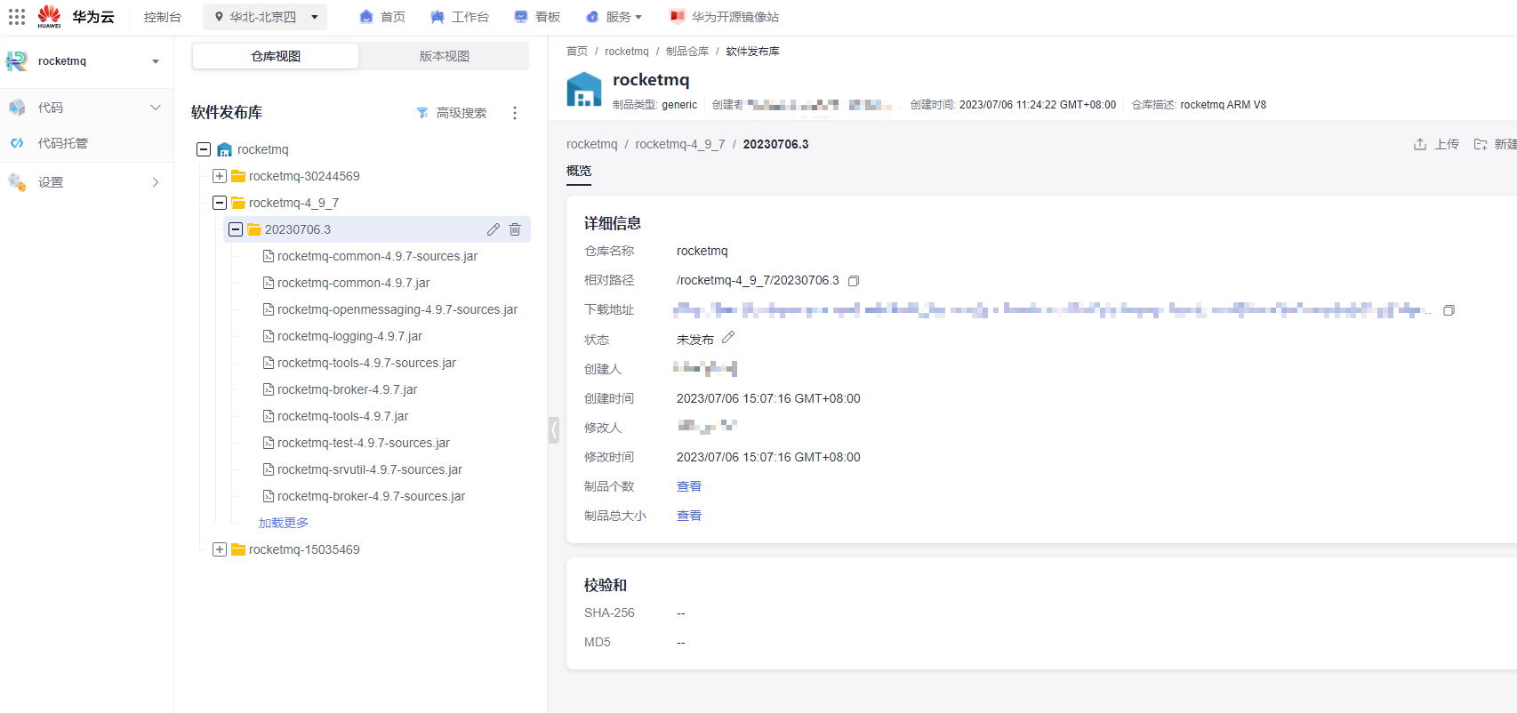Expand the 代码 sidebar section chevron
1517x713 pixels.
click(156, 108)
